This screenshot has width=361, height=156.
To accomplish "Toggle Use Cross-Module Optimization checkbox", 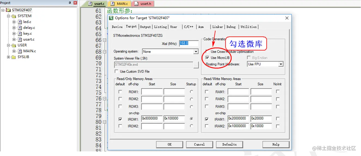I will click(x=208, y=52).
